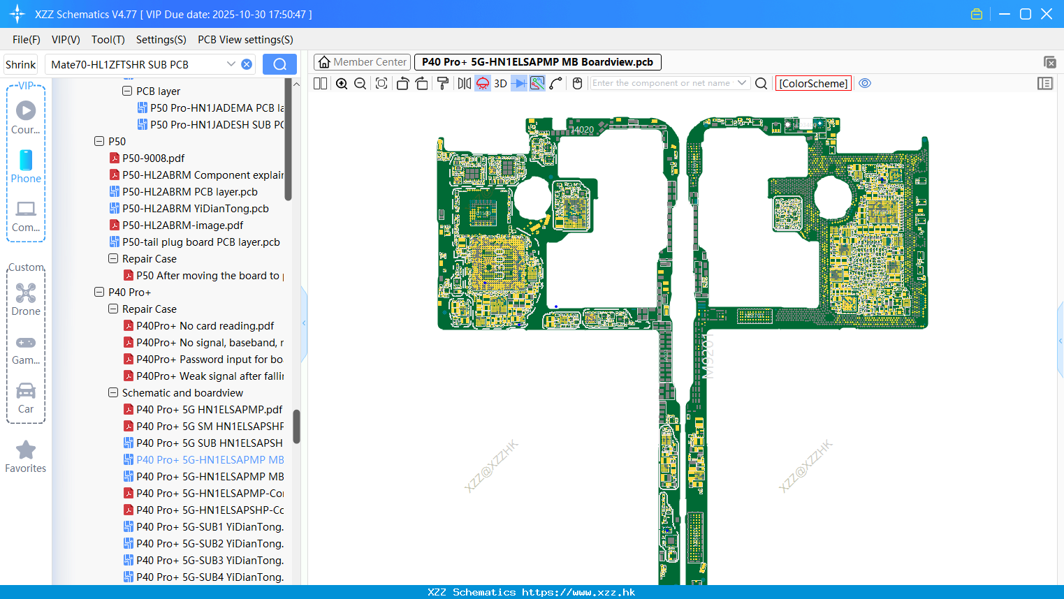This screenshot has width=1064, height=599.
Task: Select the curve line drawing tool
Action: [556, 83]
